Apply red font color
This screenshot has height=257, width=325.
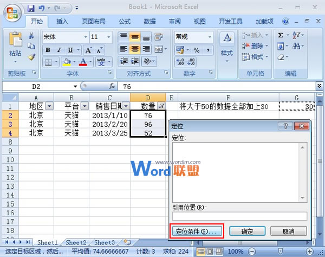(x=83, y=62)
